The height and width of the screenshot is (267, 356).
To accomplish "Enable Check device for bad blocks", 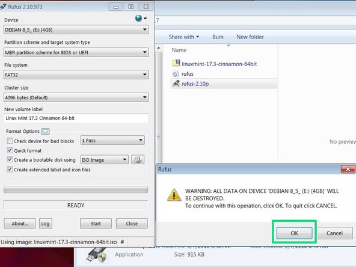I will (10, 141).
